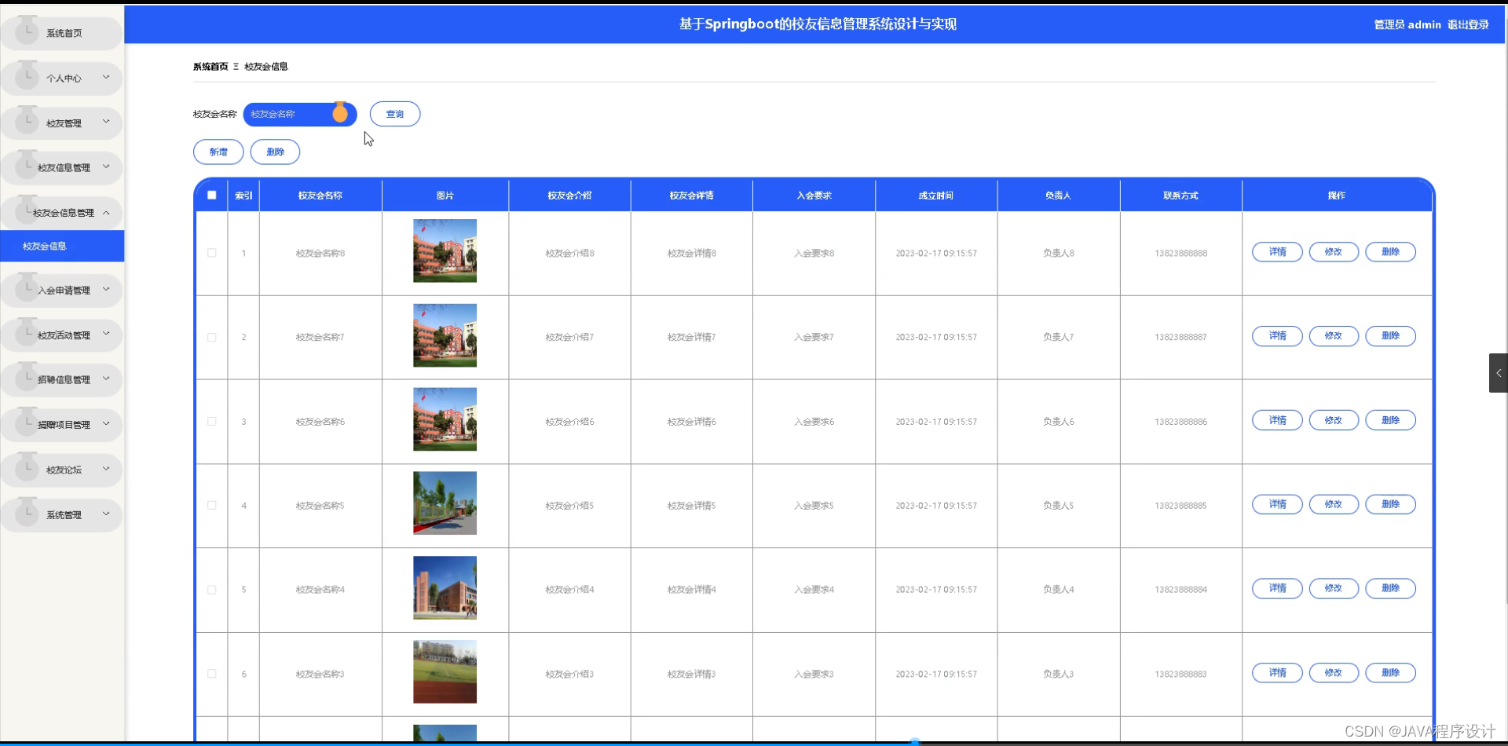Click the batch 删除 button above table

click(x=275, y=152)
